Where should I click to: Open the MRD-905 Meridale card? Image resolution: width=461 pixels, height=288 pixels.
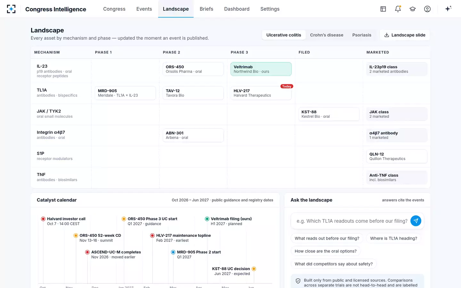[x=125, y=93]
